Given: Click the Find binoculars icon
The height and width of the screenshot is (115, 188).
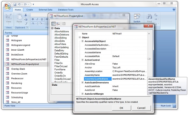Looking at the screenshot, I should tap(149, 17).
